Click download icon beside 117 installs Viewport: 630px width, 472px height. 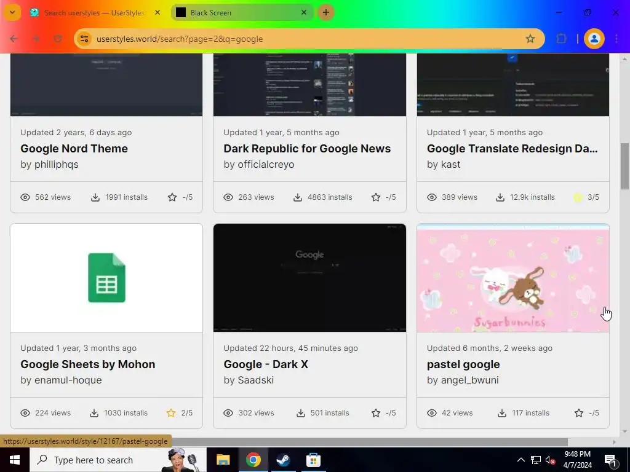click(502, 413)
